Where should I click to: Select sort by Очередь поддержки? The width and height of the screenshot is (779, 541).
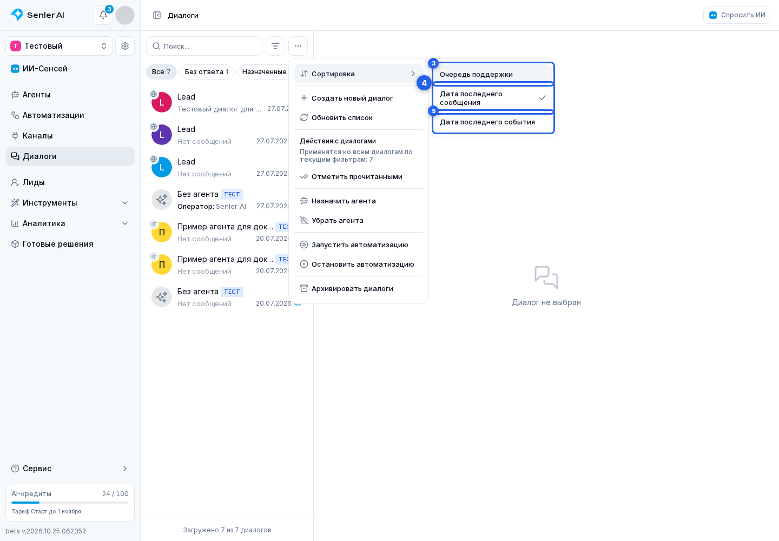click(493, 74)
